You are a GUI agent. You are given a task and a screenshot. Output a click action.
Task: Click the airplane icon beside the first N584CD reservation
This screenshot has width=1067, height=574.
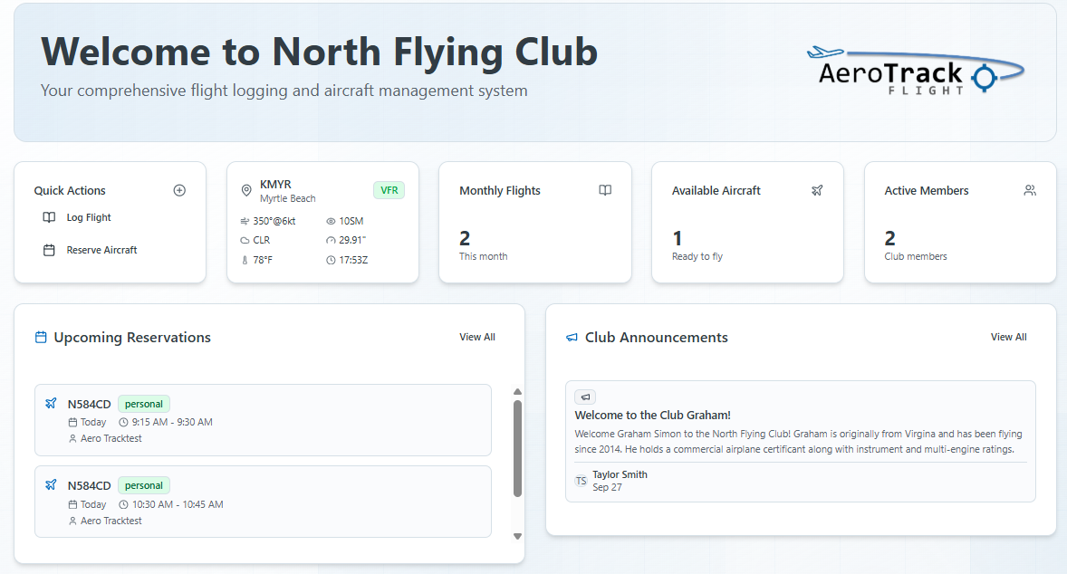click(52, 403)
